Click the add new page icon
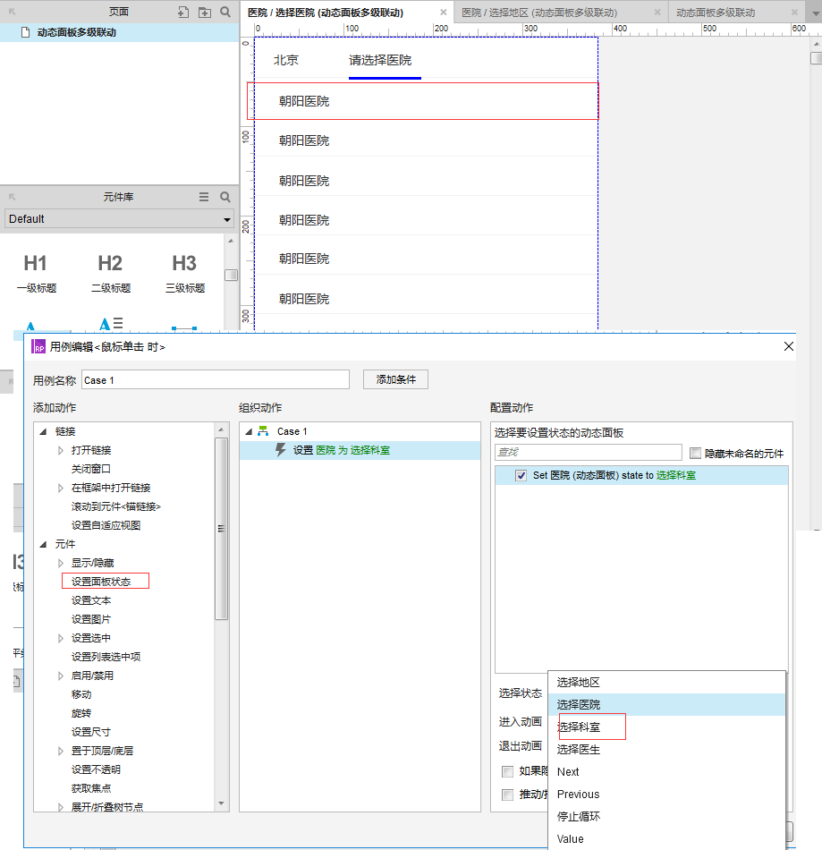 point(183,12)
